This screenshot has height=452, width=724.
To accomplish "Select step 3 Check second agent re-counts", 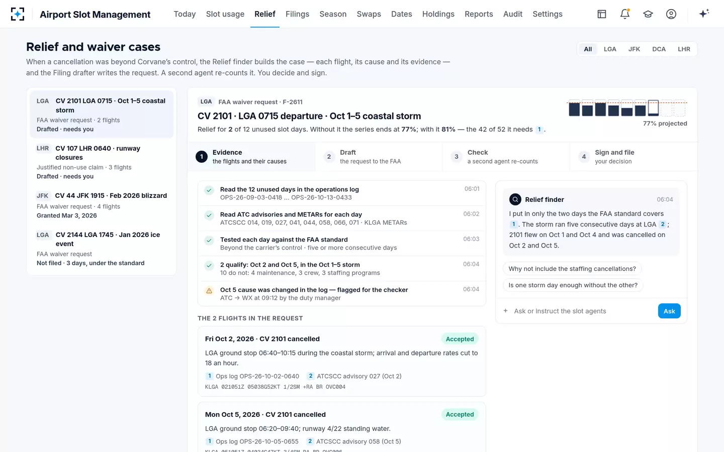I will tap(506, 157).
